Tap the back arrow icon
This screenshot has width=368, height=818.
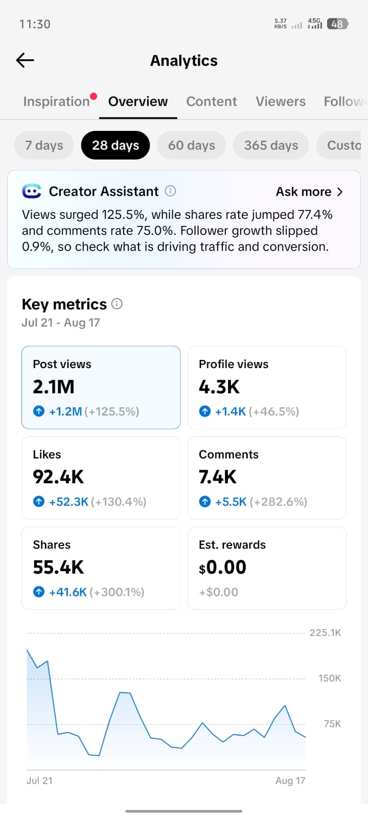[x=25, y=60]
